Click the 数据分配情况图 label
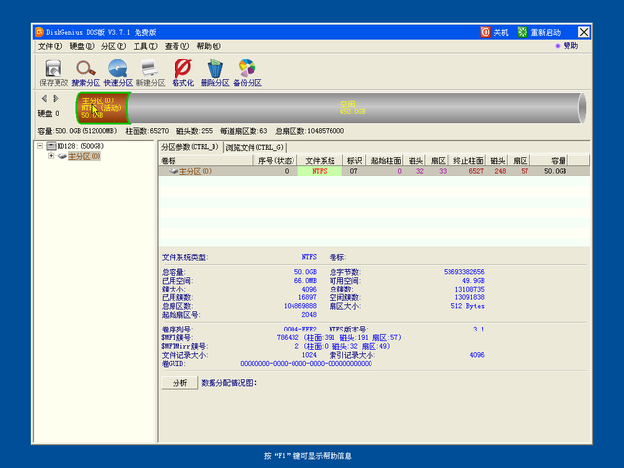 coord(230,383)
